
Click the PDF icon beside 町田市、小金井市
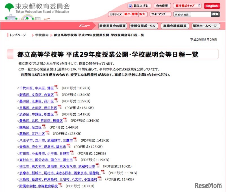pos(72,153)
